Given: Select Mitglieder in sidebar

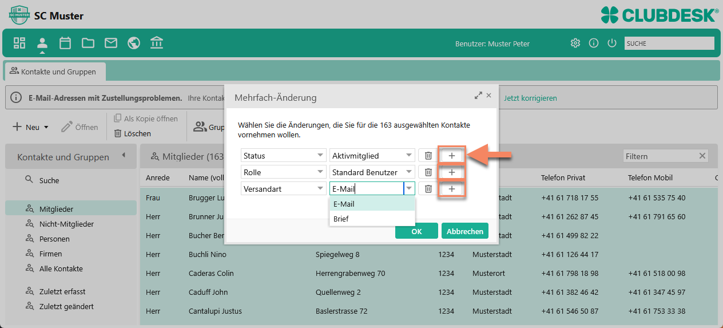Looking at the screenshot, I should click(x=71, y=209).
